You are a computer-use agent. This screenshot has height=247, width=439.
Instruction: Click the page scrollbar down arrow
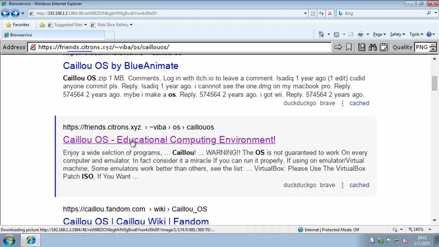point(435,221)
